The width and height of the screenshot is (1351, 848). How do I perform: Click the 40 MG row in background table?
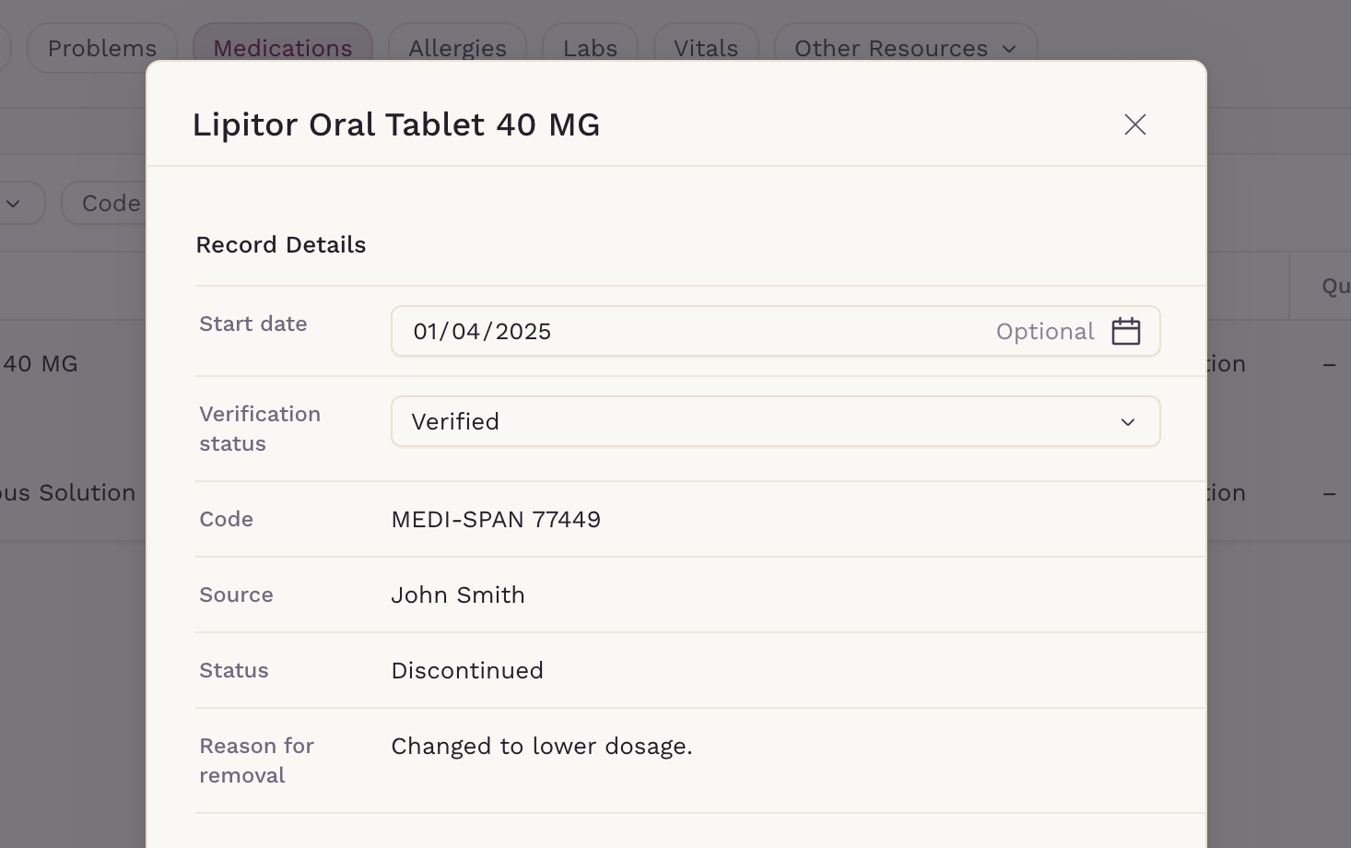click(40, 363)
